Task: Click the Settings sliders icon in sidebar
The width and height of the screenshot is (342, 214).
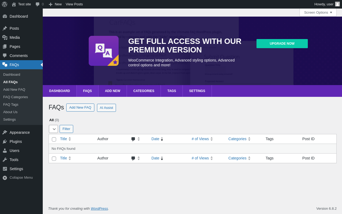Action: (x=5, y=169)
